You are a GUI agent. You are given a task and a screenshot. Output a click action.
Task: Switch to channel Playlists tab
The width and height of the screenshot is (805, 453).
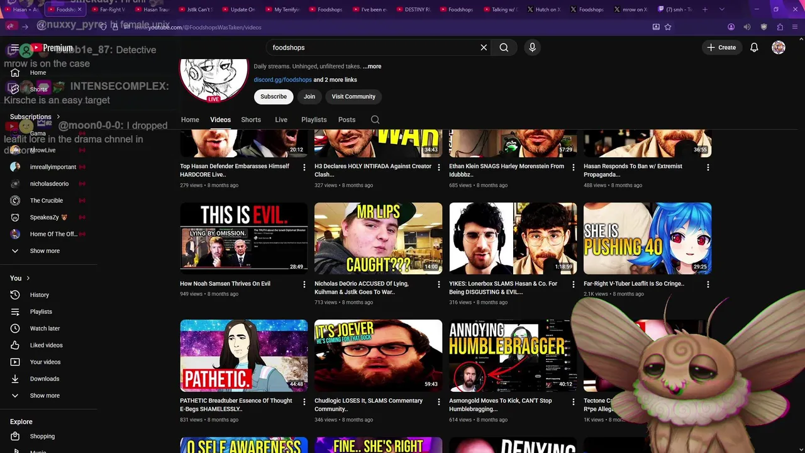tap(314, 120)
